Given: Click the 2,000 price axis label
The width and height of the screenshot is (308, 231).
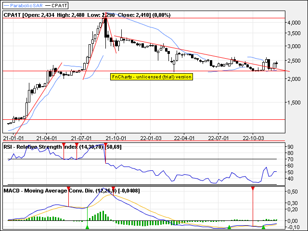Looking at the screenshot, I should tap(294, 79).
